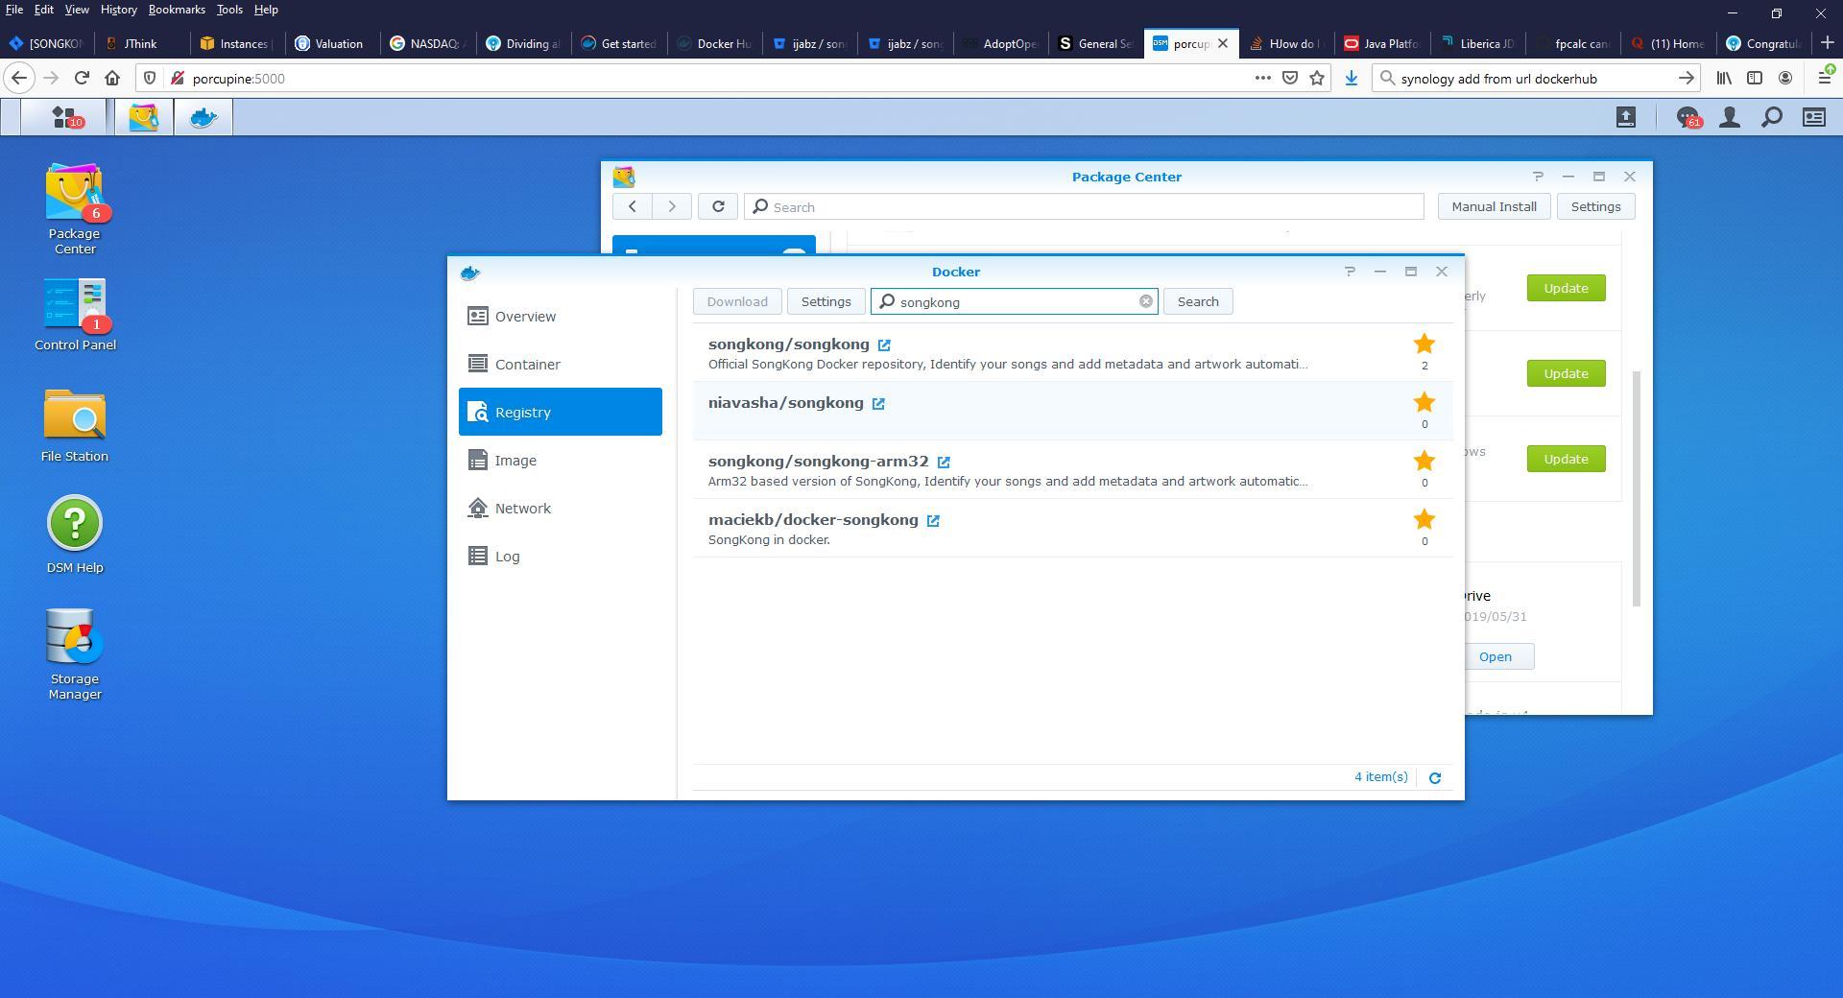
Task: Open external link for songkong/songkong
Action: [x=884, y=345]
